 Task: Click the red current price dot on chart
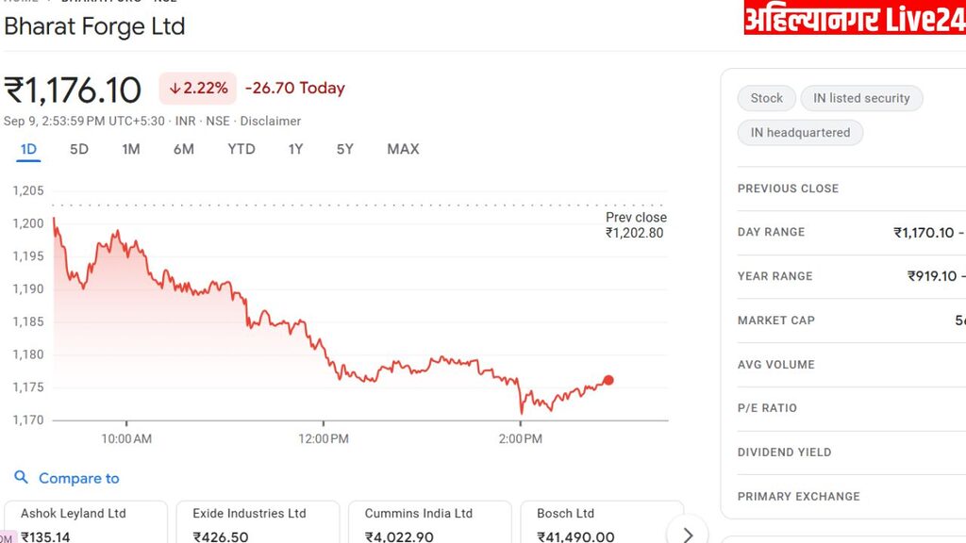(x=608, y=380)
